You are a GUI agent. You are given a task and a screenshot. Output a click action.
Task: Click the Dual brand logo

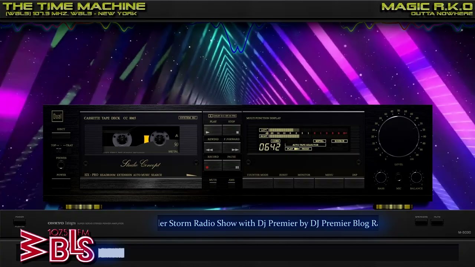coord(57,116)
